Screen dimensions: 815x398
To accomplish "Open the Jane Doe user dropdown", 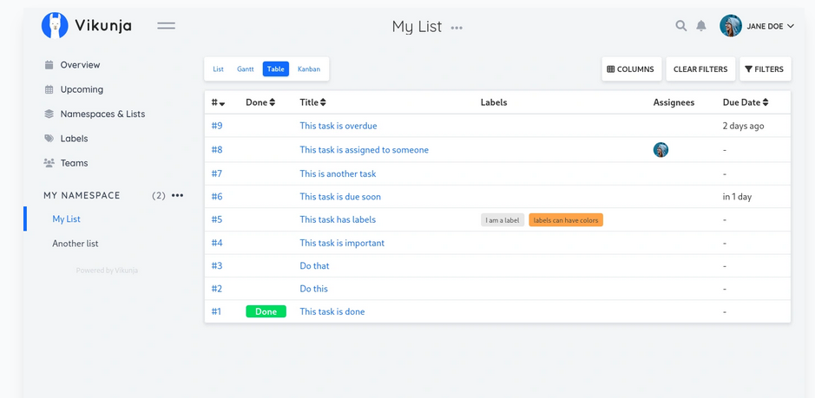I will (x=758, y=26).
